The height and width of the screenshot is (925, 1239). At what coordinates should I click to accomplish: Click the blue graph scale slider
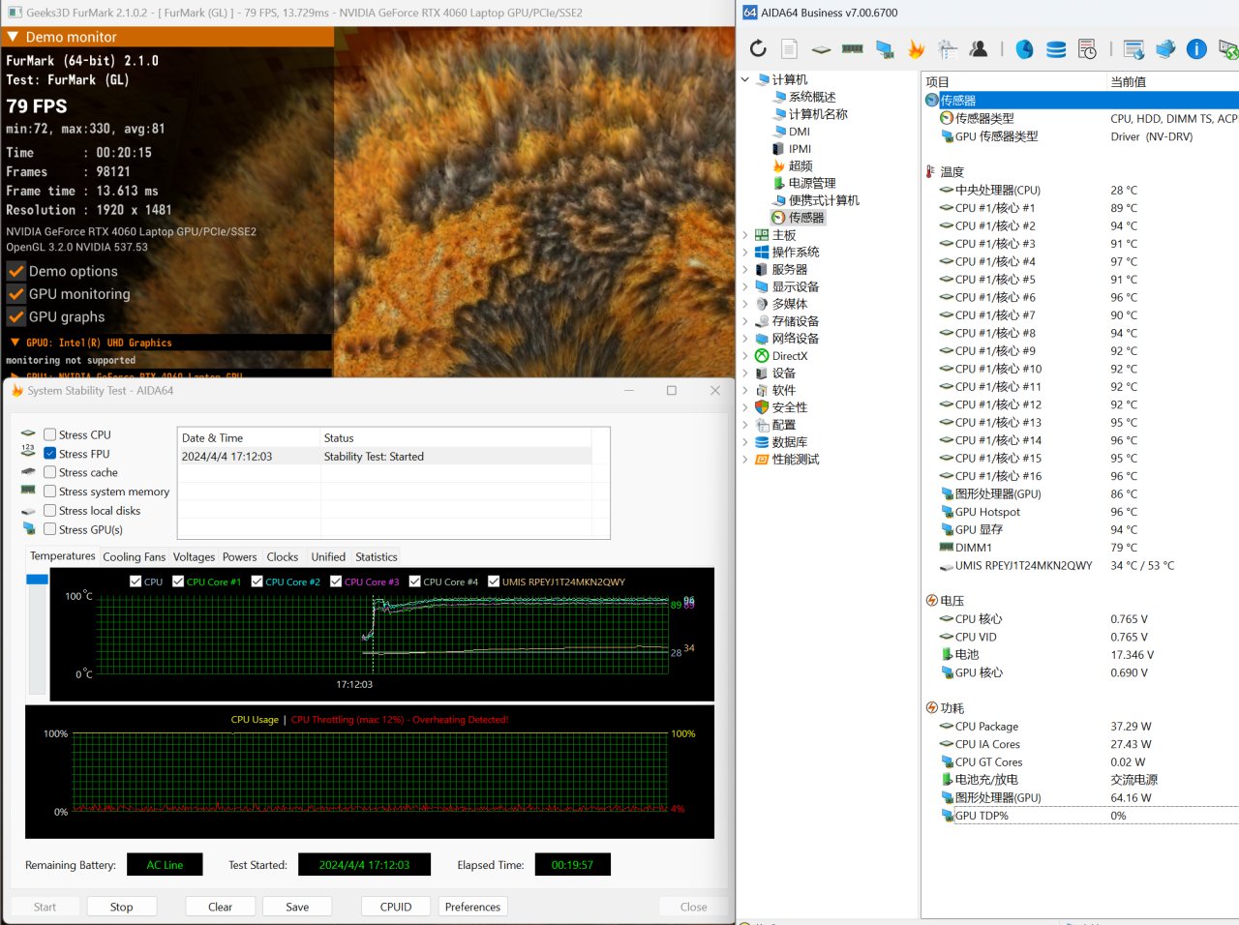pyautogui.click(x=37, y=580)
